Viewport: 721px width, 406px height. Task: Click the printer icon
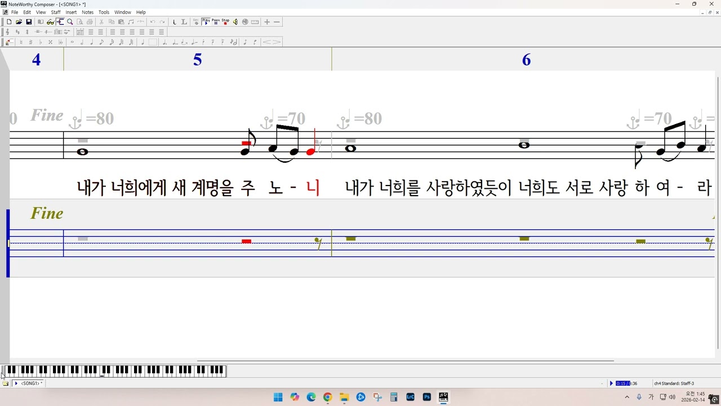89,22
